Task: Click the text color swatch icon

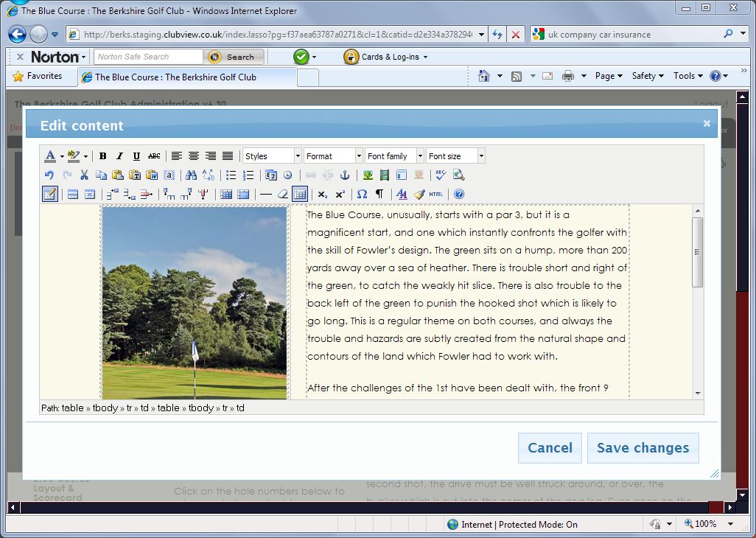Action: 50,156
